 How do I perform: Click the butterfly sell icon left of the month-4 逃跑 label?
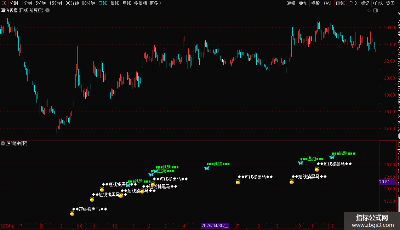[207, 168]
